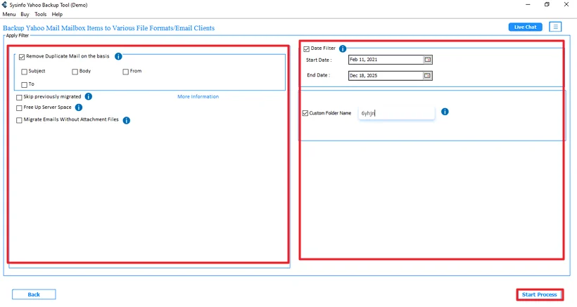Image resolution: width=577 pixels, height=307 pixels.
Task: Enable Free Up Server Space
Action: point(19,108)
